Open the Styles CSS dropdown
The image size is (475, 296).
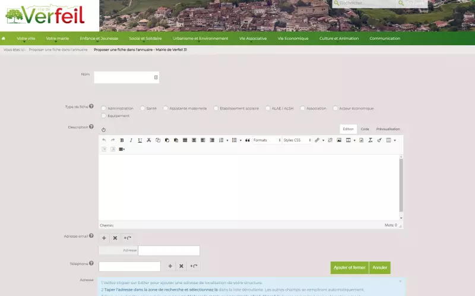(297, 140)
